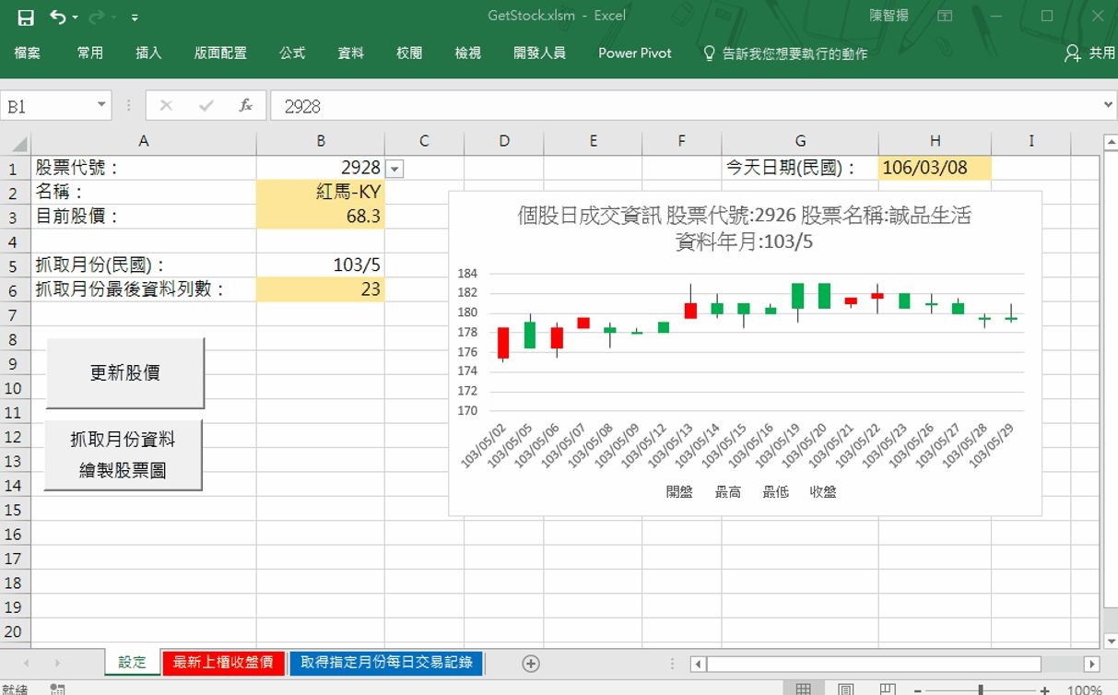Screen dimensions: 1118x695
Task: Click the Save icon in the title bar
Action: (x=26, y=17)
